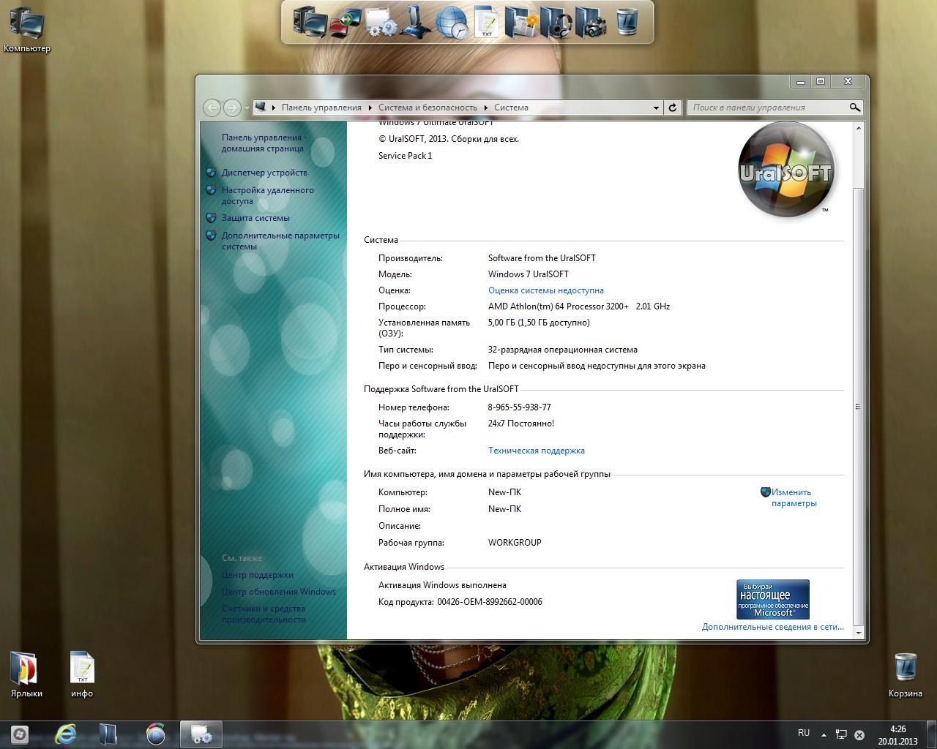Show hidden tray icons arrow
This screenshot has height=749, width=937.
pyautogui.click(x=824, y=734)
